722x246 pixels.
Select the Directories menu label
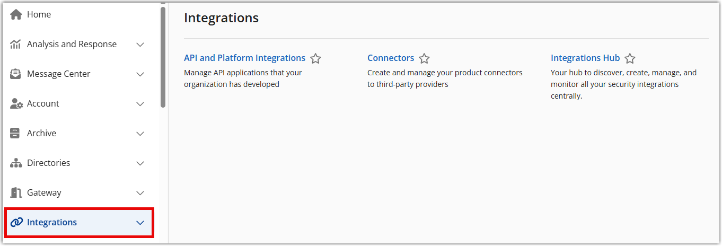48,163
